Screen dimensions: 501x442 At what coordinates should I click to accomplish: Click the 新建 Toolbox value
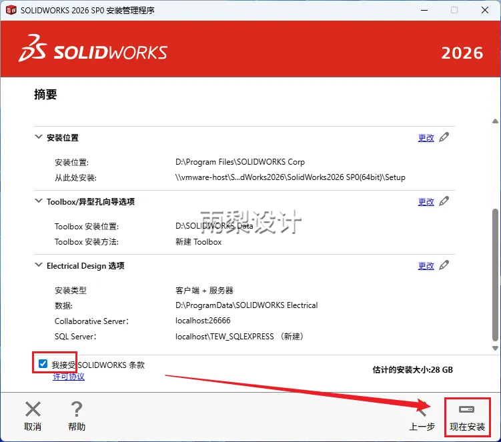(198, 242)
